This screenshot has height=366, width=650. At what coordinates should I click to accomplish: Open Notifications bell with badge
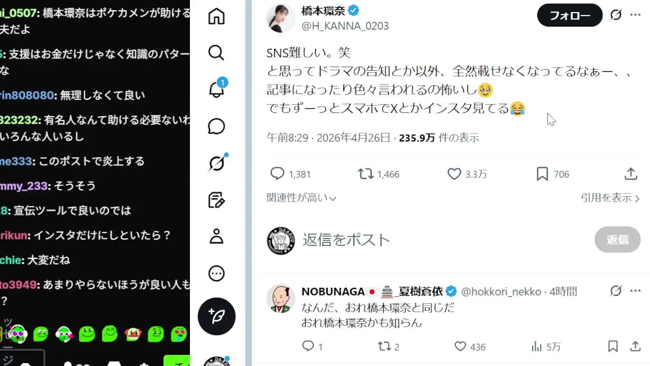click(x=217, y=89)
